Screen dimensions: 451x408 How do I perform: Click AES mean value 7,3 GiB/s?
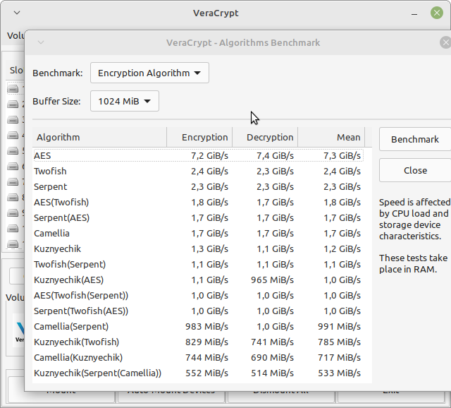[x=342, y=155]
